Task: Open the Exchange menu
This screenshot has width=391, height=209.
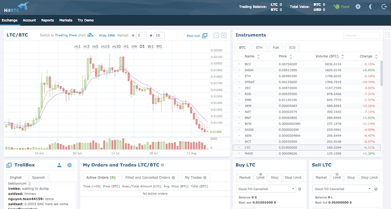Action: click(9, 20)
